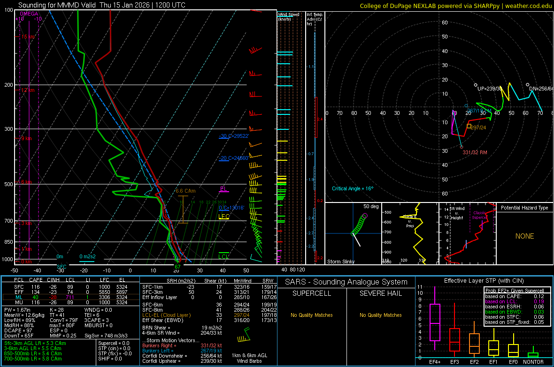Click the red Bunkers Right circle marker on hodograph
The image size is (554, 367).
pyautogui.click(x=462, y=147)
